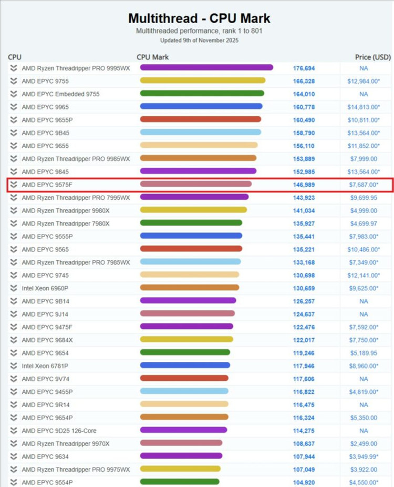This screenshot has height=487, width=394.
Task: Click the chevron icon beside AMD EPYC 9965
Action: click(x=14, y=107)
